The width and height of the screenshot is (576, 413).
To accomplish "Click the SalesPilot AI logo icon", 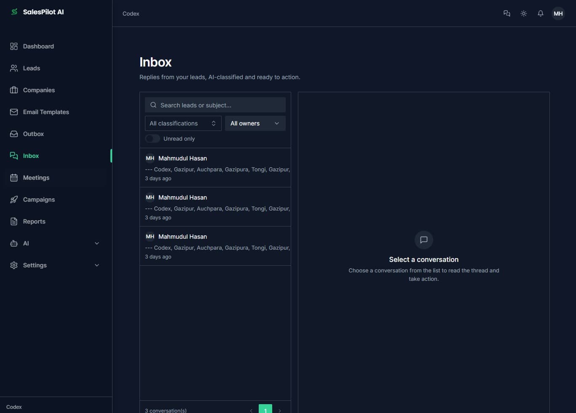I will [14, 12].
